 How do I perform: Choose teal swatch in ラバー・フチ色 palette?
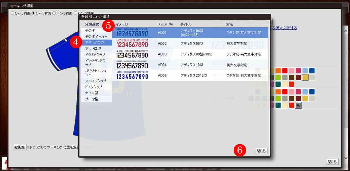278,105
